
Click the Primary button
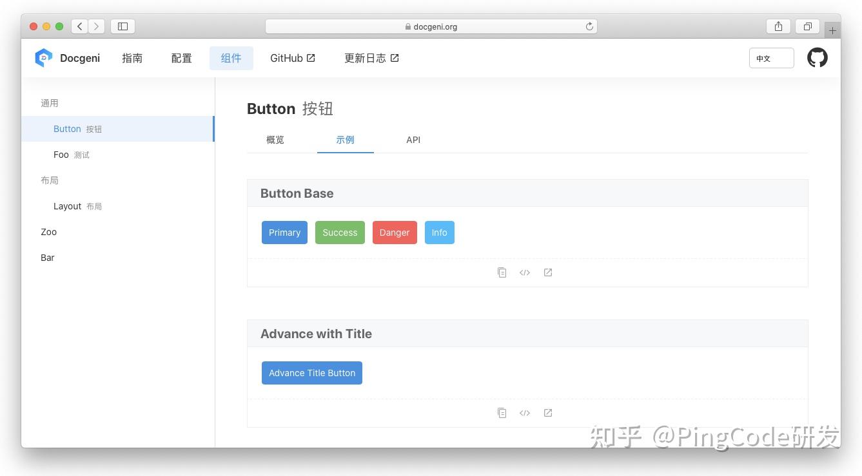(x=284, y=233)
